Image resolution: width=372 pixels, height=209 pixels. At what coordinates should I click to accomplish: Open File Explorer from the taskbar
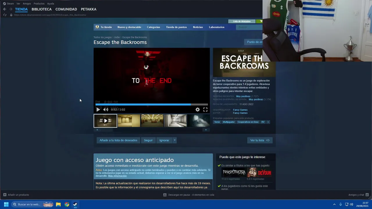tap(58, 204)
